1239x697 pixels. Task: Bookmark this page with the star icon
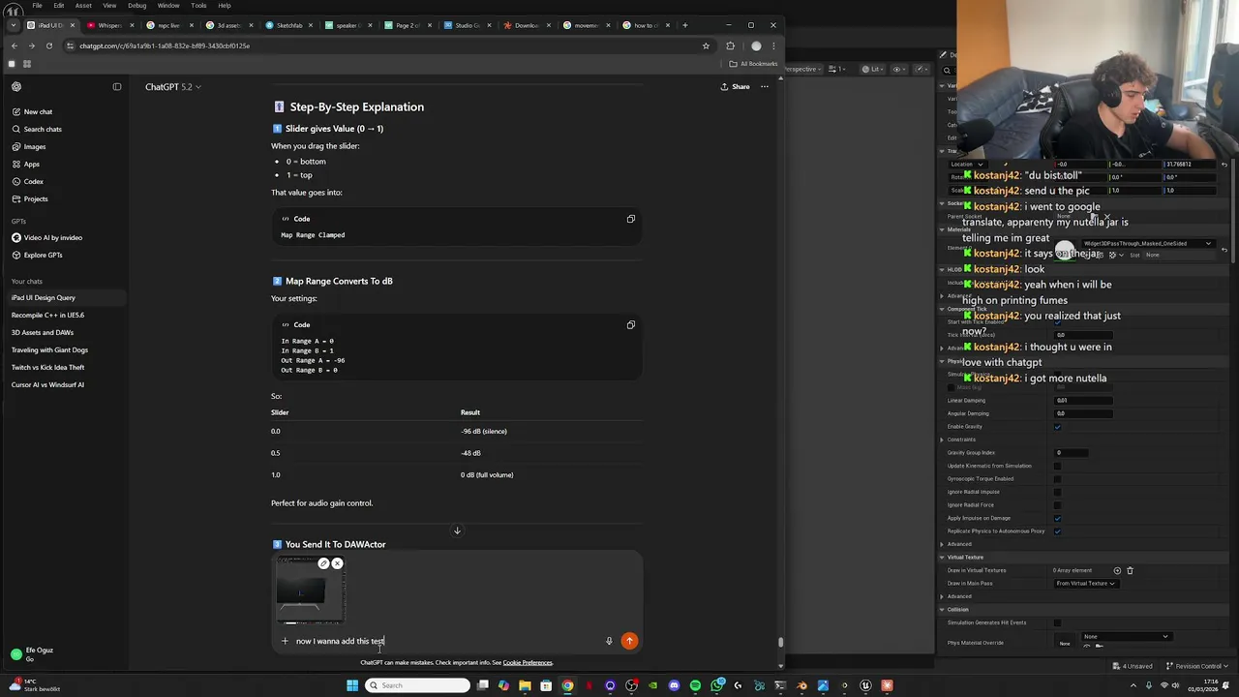[706, 45]
